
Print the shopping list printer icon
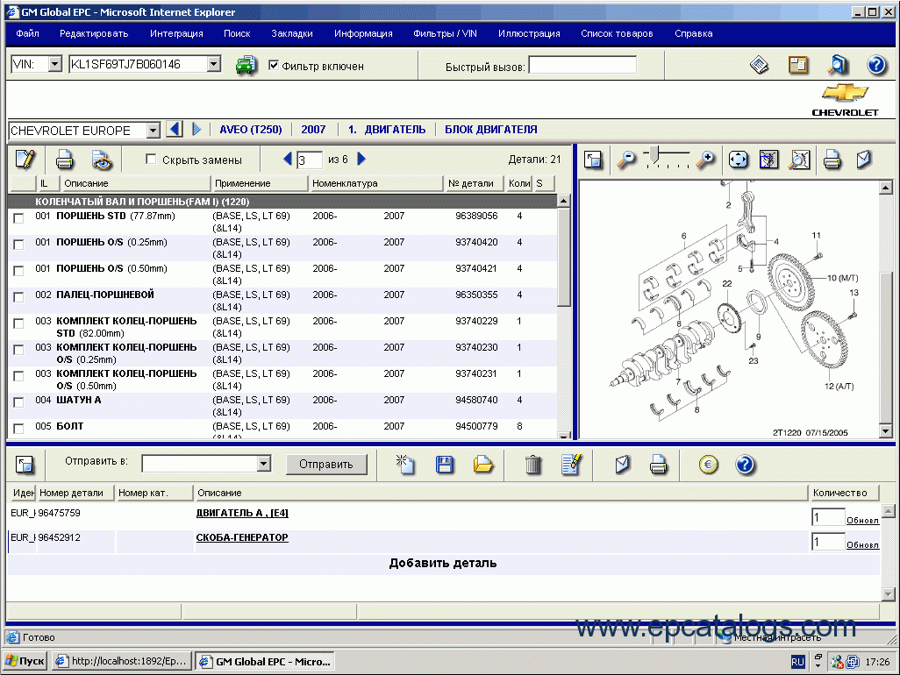pyautogui.click(x=659, y=464)
